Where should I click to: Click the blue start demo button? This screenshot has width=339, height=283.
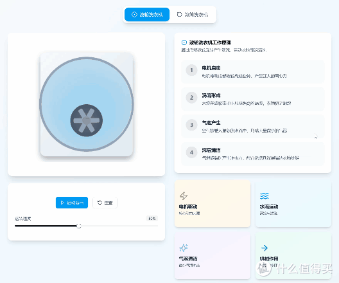click(72, 203)
